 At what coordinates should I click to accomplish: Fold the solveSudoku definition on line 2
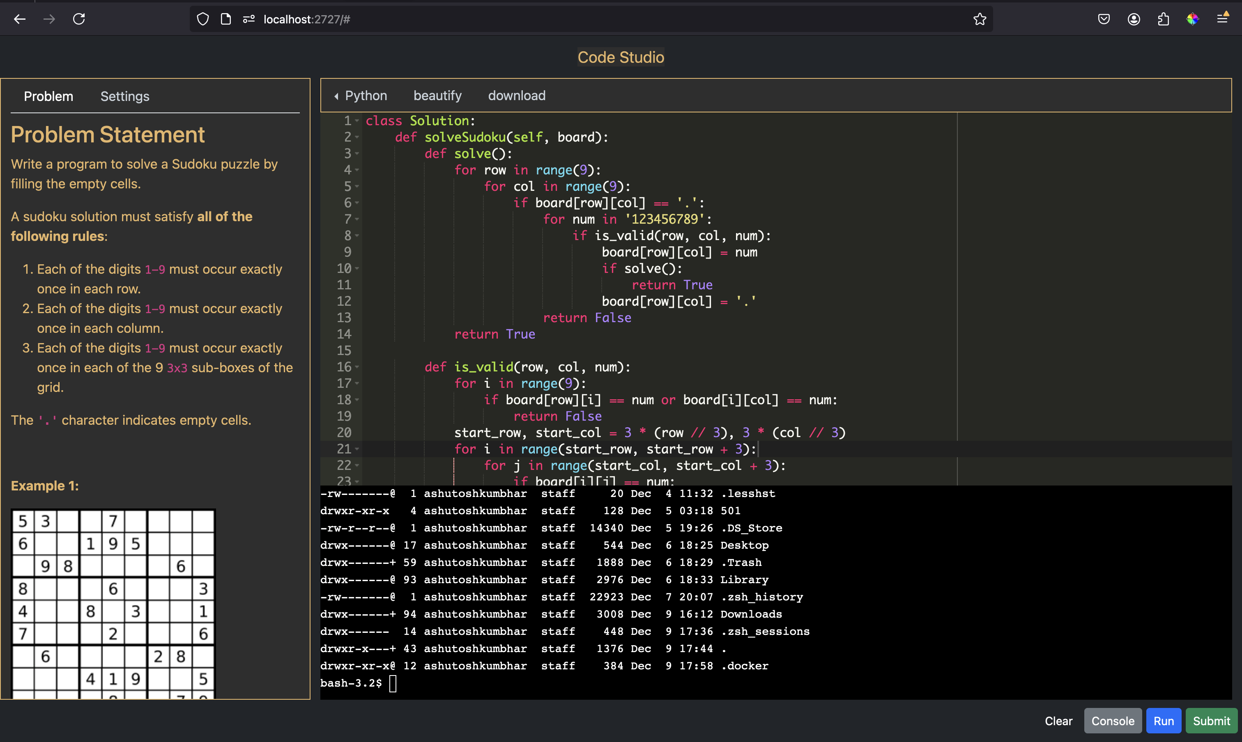[357, 137]
